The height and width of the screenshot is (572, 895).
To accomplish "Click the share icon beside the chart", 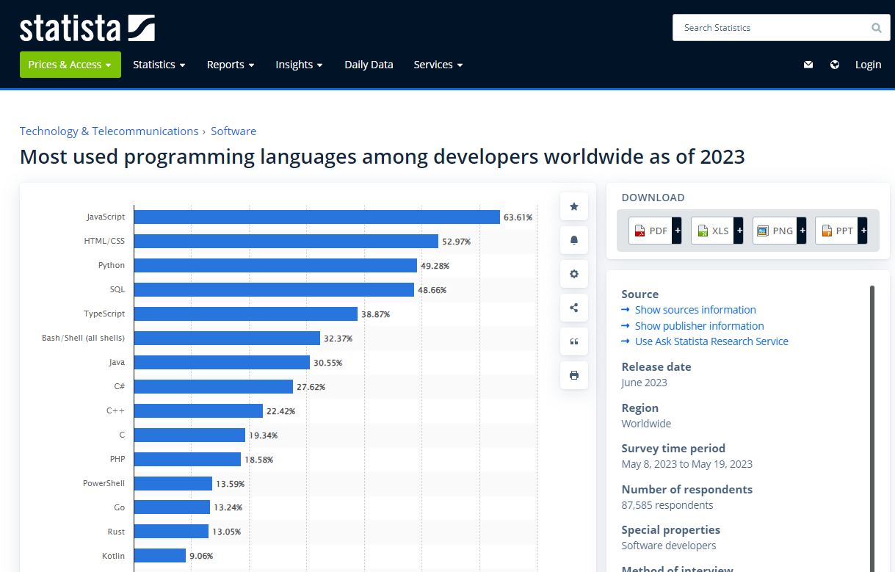I will [x=574, y=308].
